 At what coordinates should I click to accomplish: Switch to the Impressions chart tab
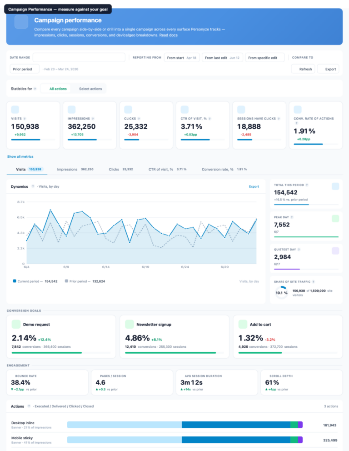75,170
